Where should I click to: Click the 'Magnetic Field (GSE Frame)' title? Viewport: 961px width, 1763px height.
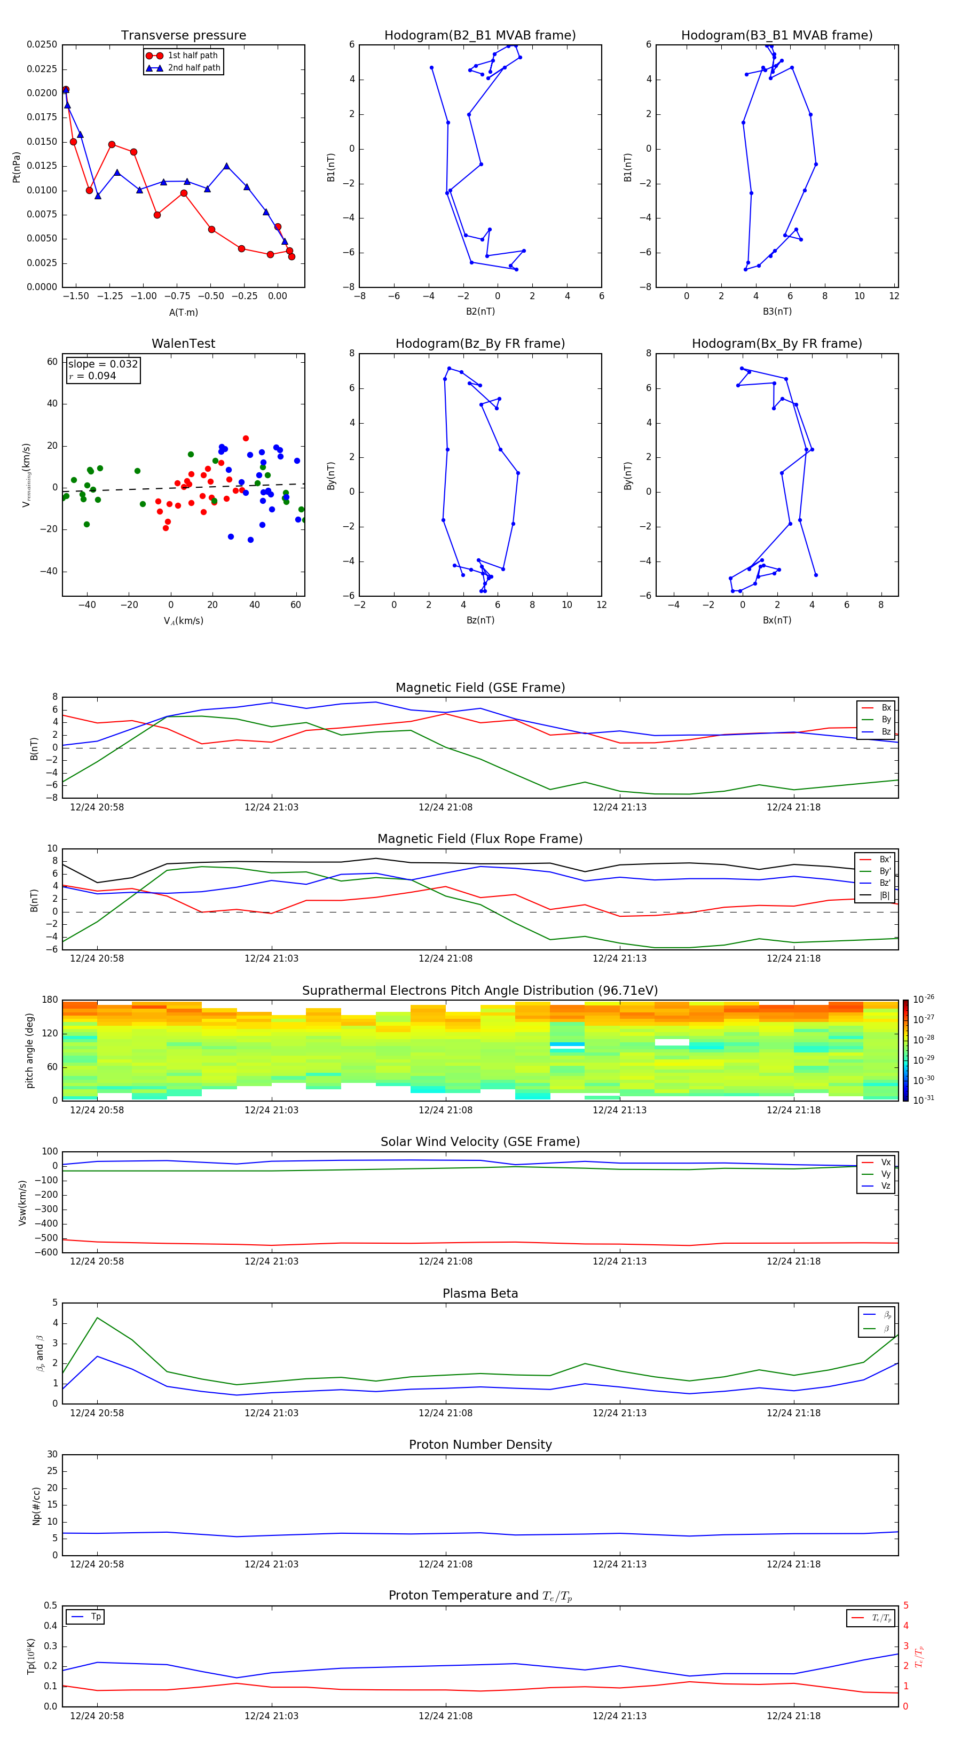pos(480,688)
